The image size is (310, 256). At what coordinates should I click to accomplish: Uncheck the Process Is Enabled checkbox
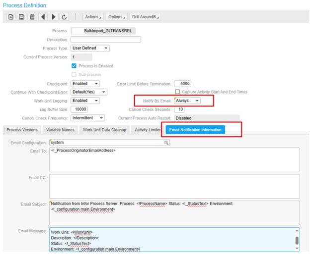[74, 66]
